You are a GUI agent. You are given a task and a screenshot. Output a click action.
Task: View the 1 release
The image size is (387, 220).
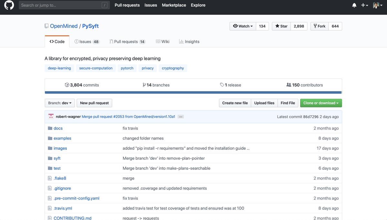click(230, 85)
